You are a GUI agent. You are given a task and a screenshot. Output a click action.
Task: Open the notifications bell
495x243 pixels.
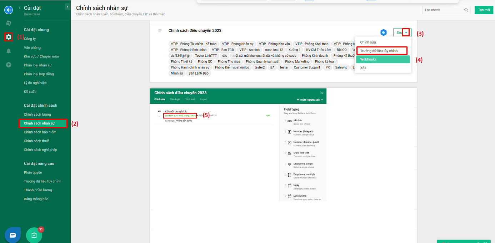point(9,51)
